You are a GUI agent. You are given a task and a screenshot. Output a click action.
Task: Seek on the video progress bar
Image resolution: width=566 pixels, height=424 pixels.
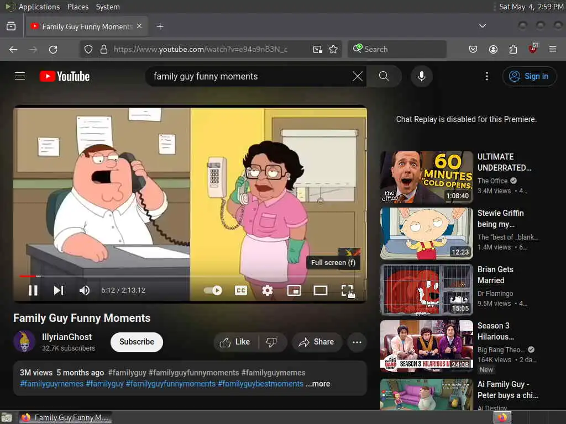point(190,276)
